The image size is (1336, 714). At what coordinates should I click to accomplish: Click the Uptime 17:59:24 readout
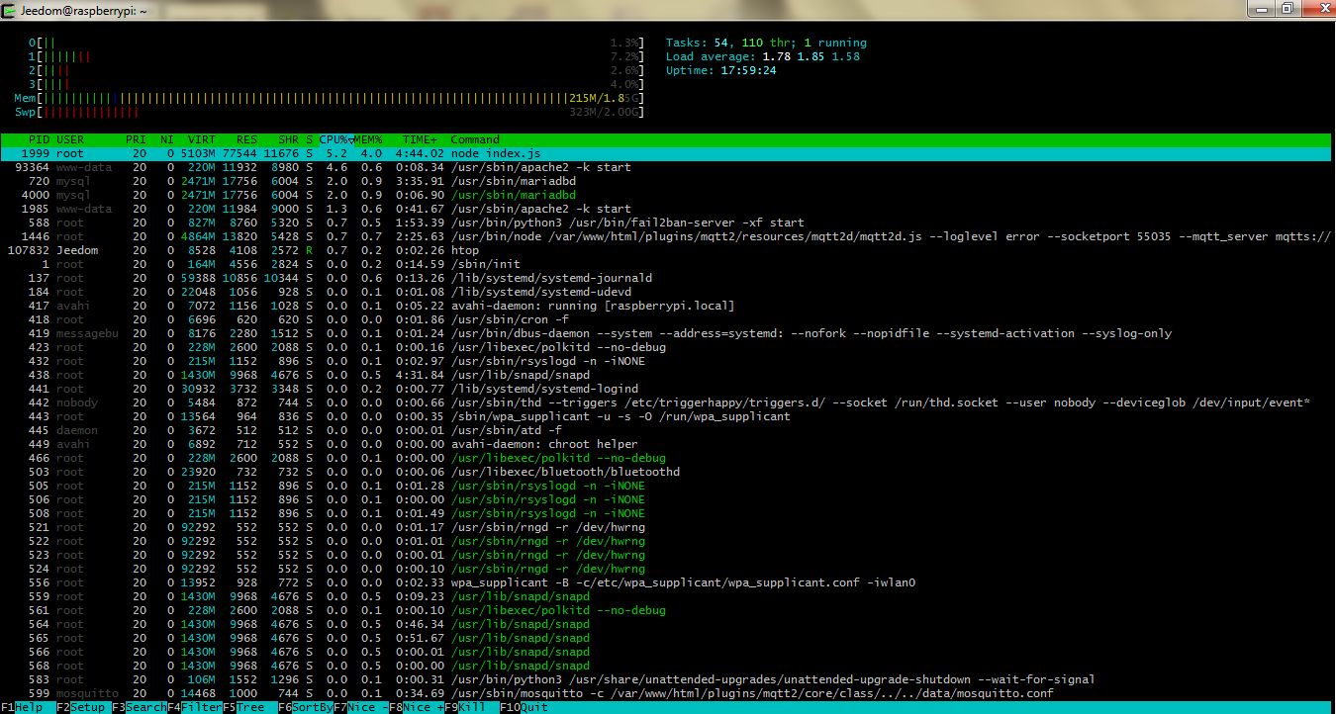coord(720,70)
